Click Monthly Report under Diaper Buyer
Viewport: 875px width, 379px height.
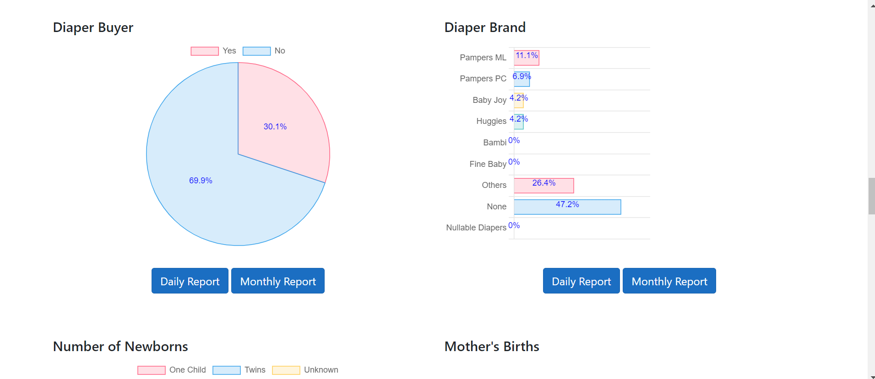[x=278, y=281]
